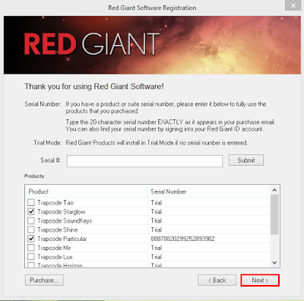
Task: Click the Trial cell for Trapcode SoundKeys
Action: click(157, 220)
